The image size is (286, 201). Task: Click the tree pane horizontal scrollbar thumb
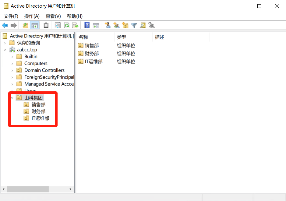(28, 189)
